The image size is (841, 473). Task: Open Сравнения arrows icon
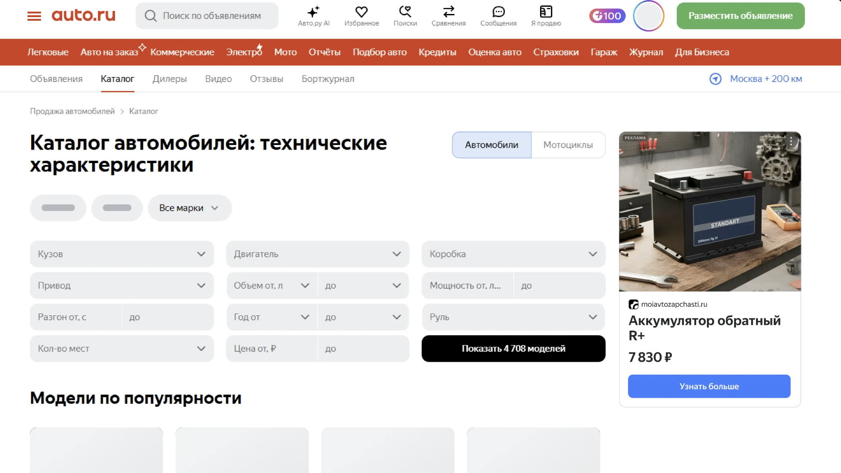(448, 12)
